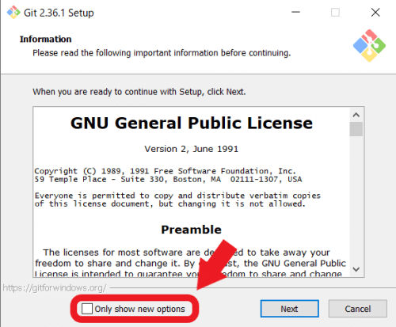Click the large Git logo beside Information
Viewport: 396px width, 327px height.
(369, 46)
